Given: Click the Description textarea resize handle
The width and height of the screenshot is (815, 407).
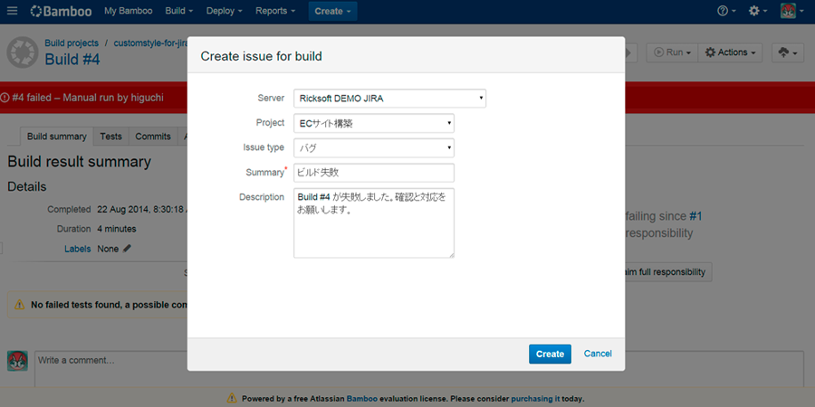Looking at the screenshot, I should (451, 255).
